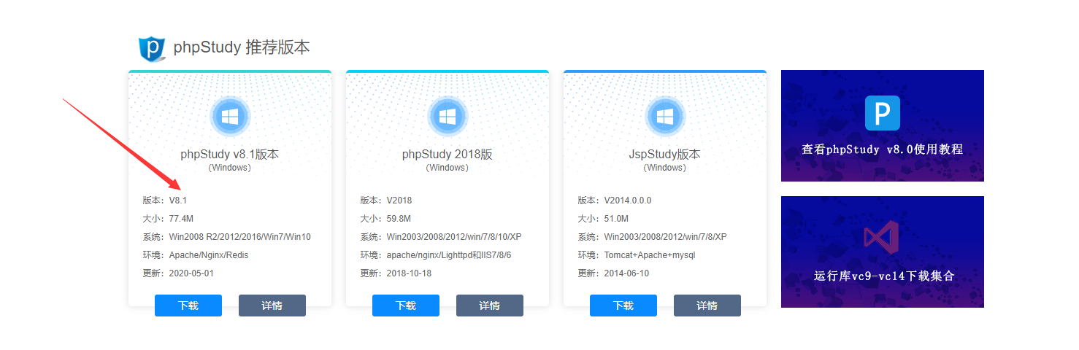
Task: Select the version text V2014.0.0.0
Action: [628, 200]
